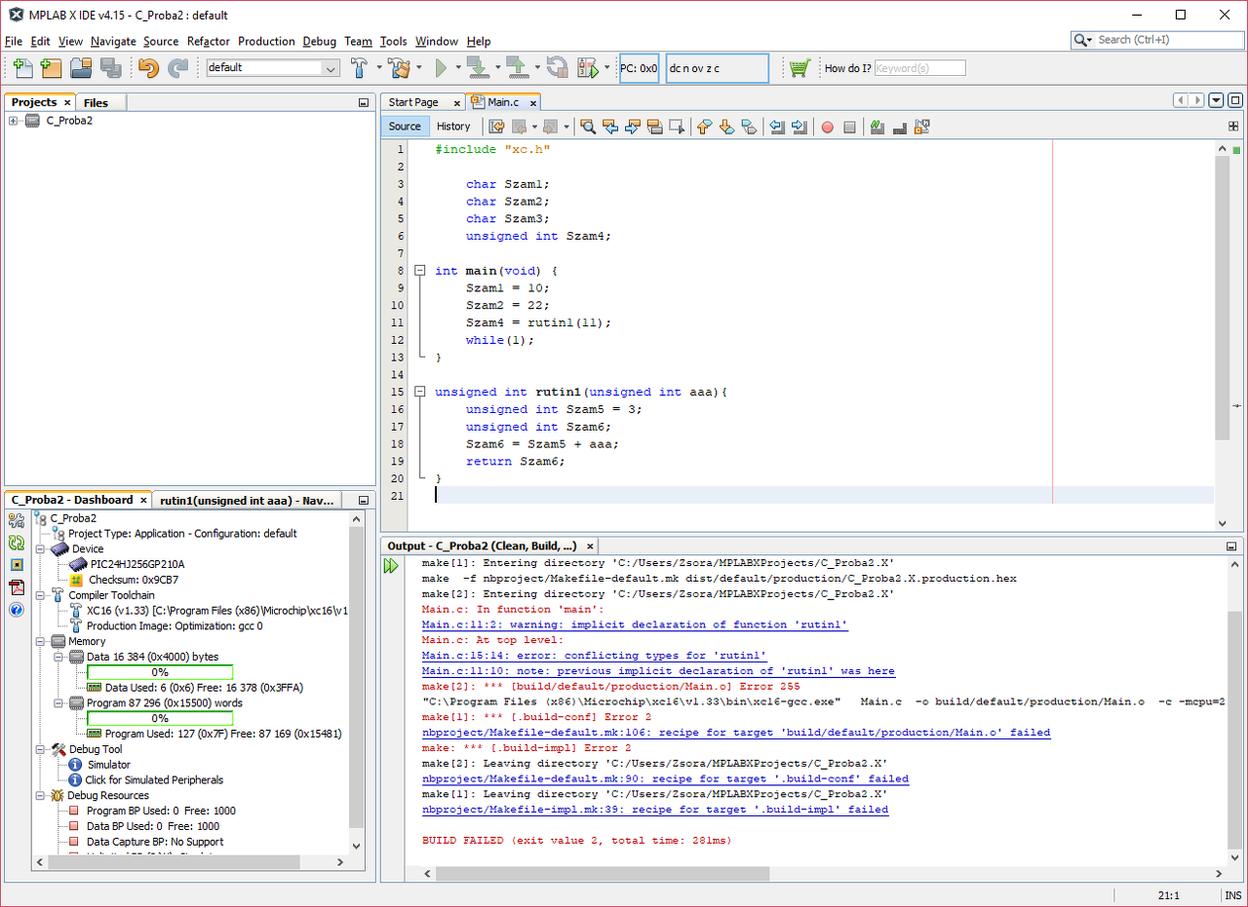Switch to the Files tab
The height and width of the screenshot is (907, 1248).
[x=96, y=102]
